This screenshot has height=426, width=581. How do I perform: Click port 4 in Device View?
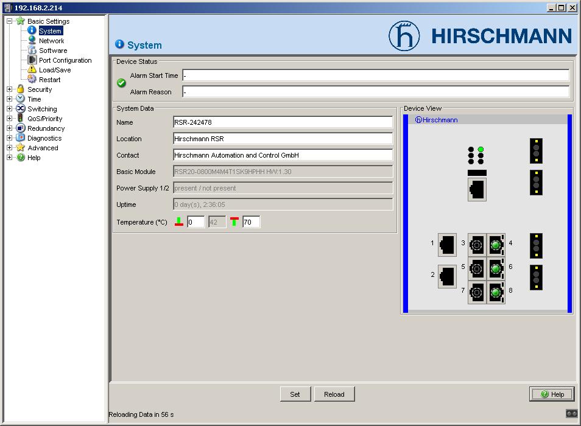(x=496, y=245)
